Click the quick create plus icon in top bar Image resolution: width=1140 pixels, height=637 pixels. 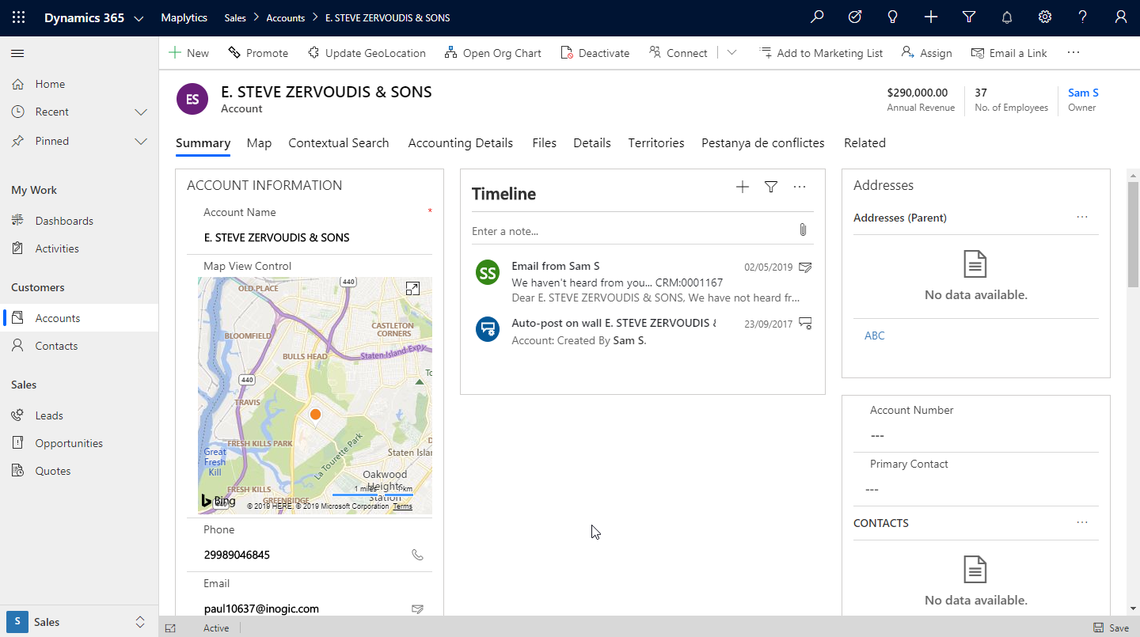pos(931,17)
